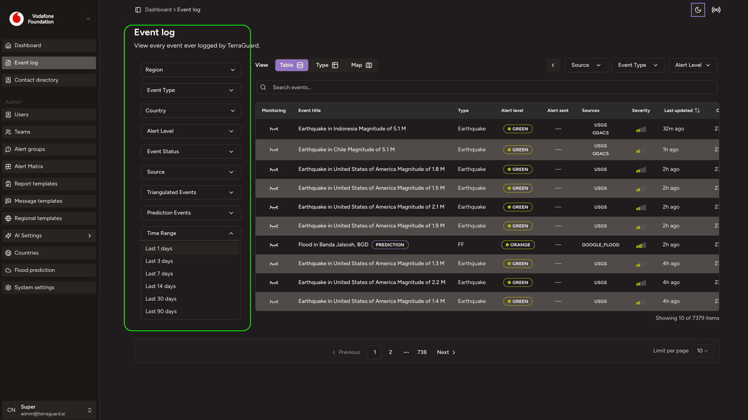The image size is (748, 420).
Task: Click the Alert Matrix icon
Action: point(8,167)
